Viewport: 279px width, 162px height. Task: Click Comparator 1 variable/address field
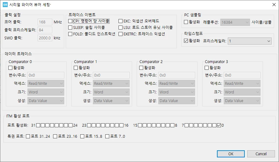point(111,75)
